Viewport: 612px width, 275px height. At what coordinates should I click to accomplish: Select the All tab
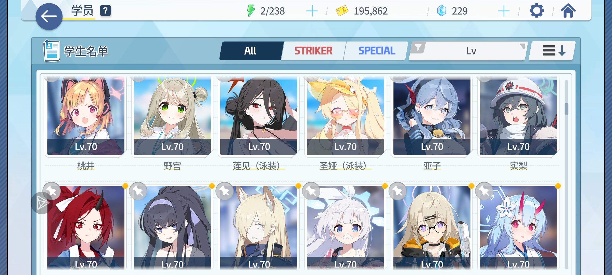click(x=250, y=51)
